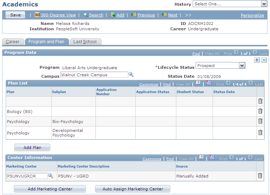Sort by Application Status column header
The width and height of the screenshot is (270, 195).
pos(153,92)
